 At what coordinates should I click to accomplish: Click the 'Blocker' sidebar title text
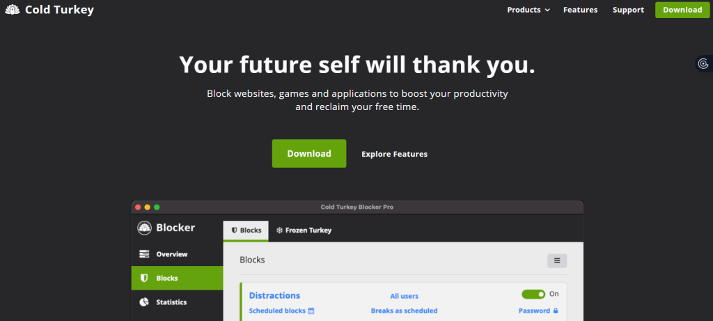pyautogui.click(x=175, y=228)
